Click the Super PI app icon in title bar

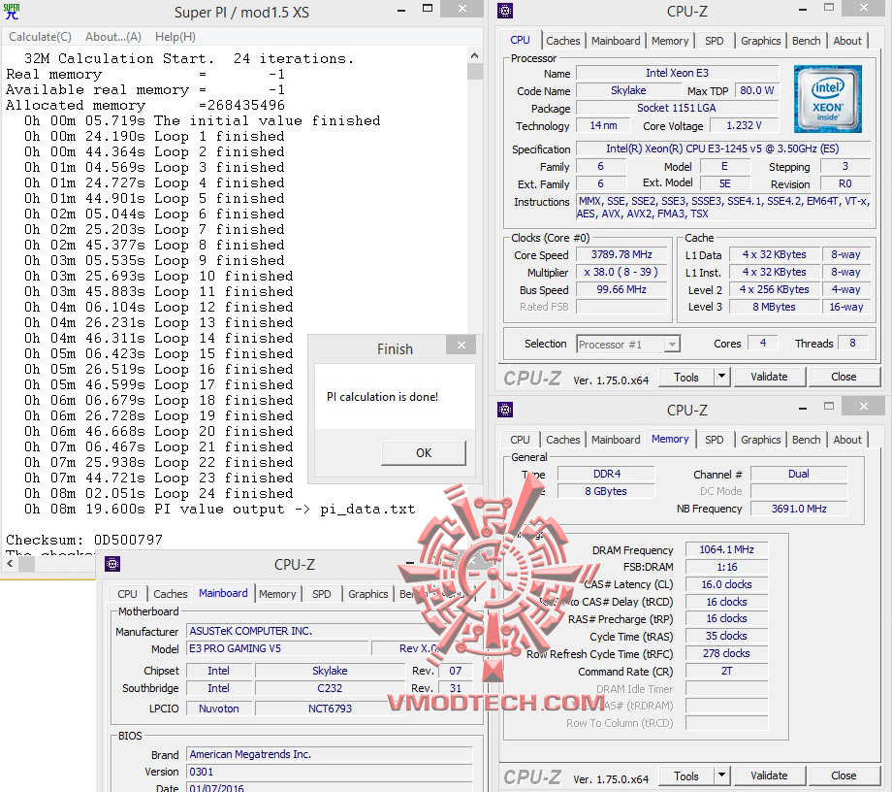click(12, 11)
